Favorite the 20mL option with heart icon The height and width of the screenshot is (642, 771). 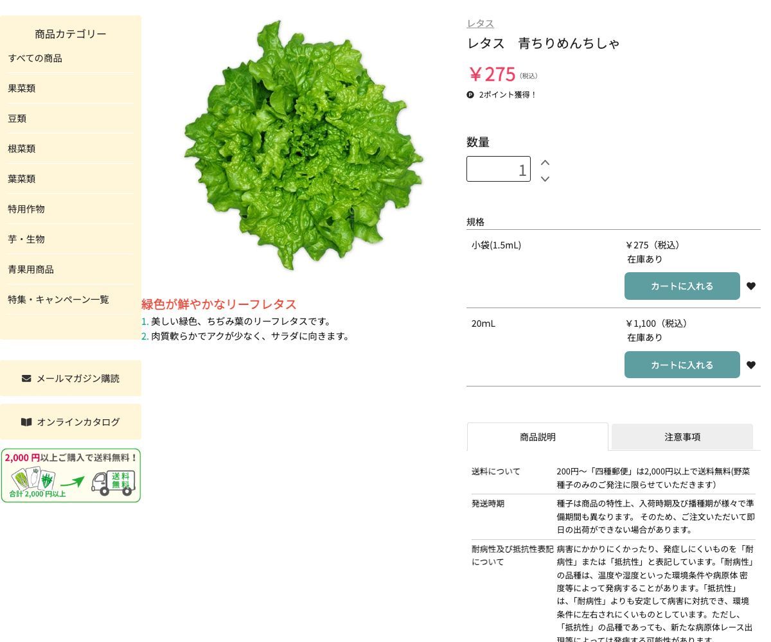[751, 365]
